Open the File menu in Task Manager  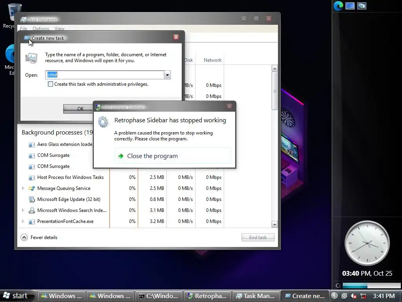point(24,28)
